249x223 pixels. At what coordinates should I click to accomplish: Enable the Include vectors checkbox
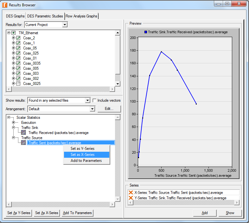coord(94,100)
